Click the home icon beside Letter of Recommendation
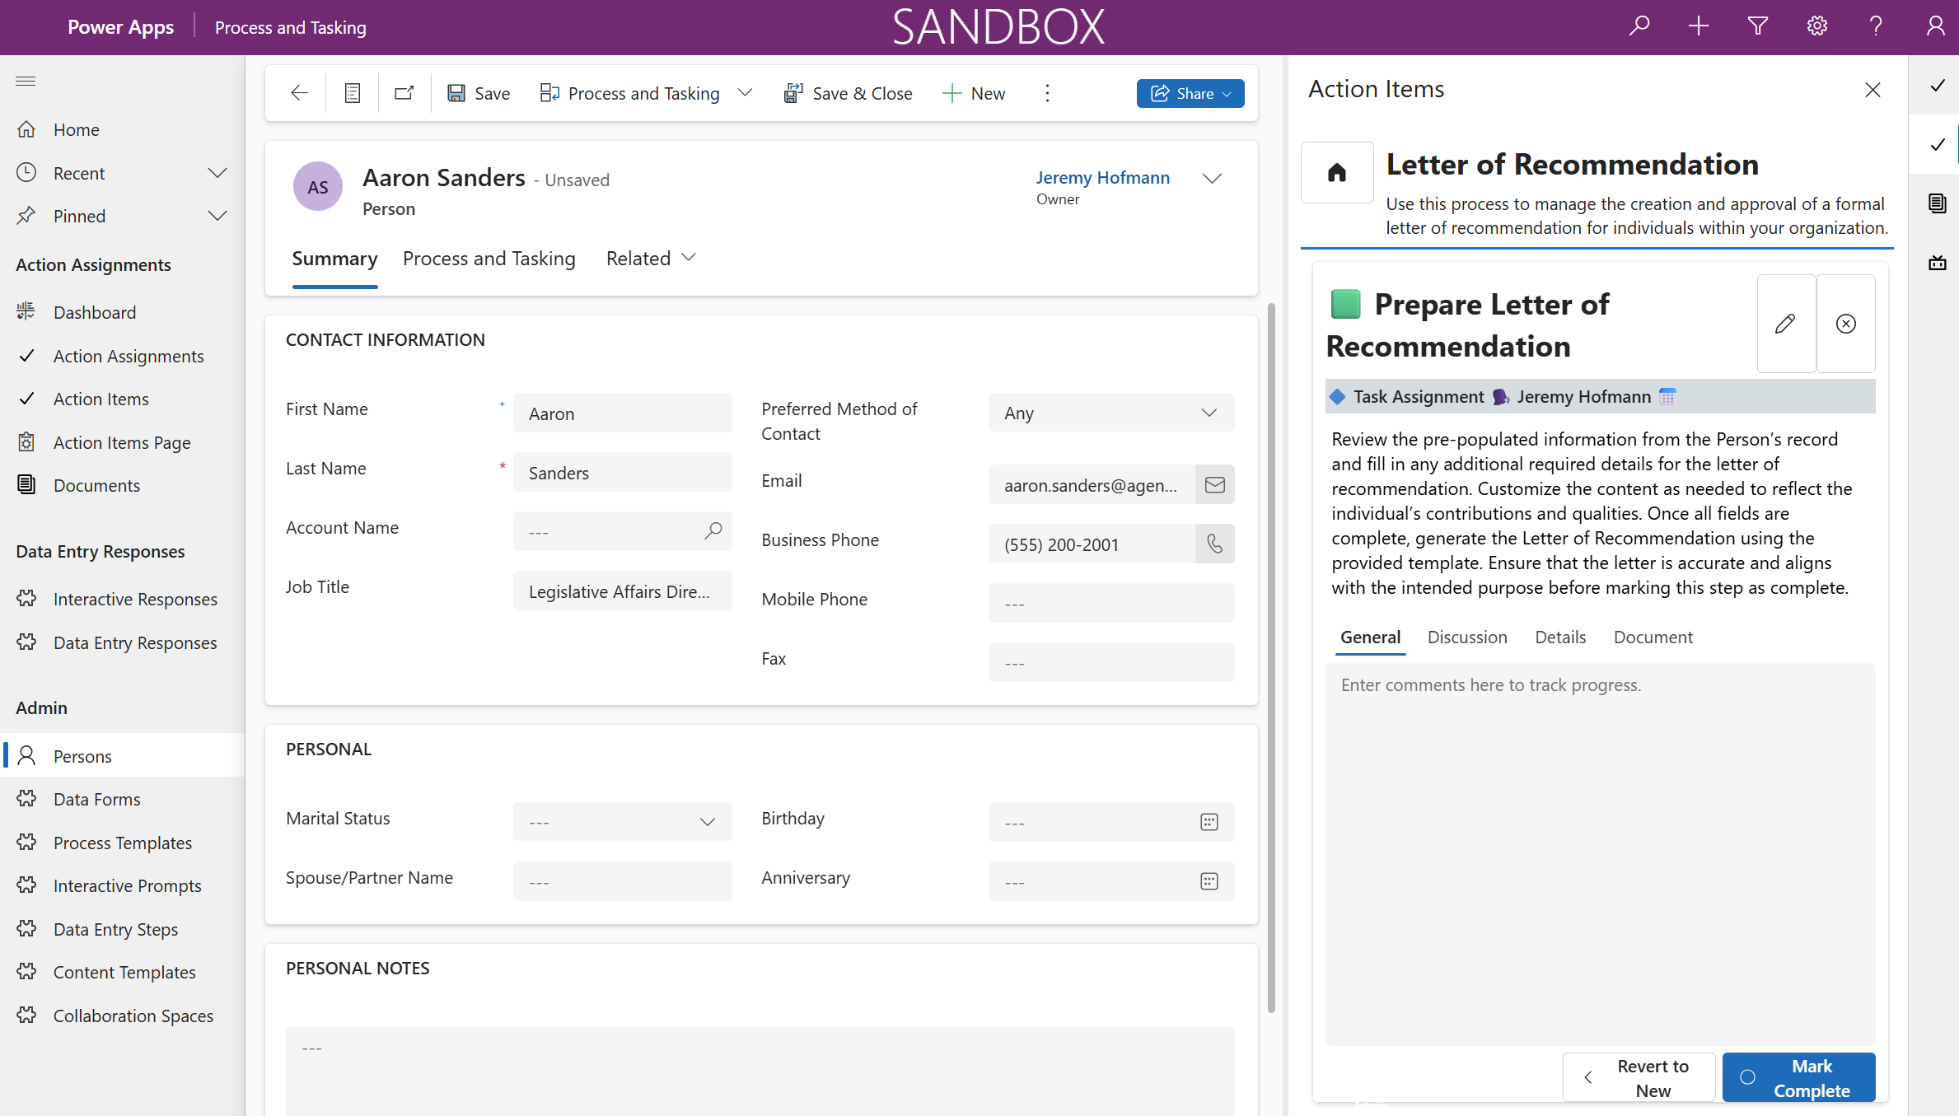This screenshot has height=1116, width=1959. pos(1336,172)
